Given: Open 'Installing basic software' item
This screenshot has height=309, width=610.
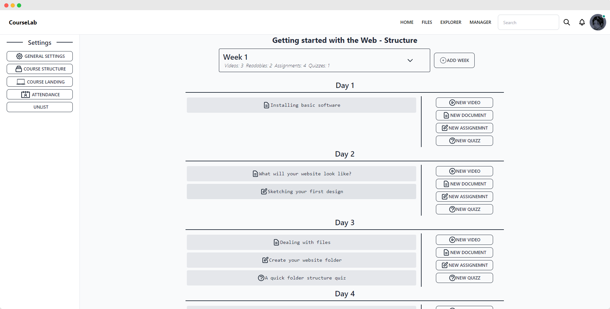Looking at the screenshot, I should pyautogui.click(x=302, y=105).
